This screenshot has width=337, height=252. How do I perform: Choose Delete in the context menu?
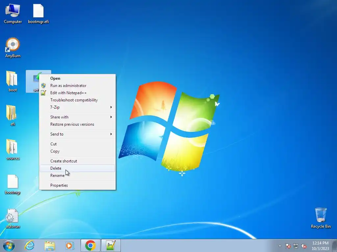point(77,168)
